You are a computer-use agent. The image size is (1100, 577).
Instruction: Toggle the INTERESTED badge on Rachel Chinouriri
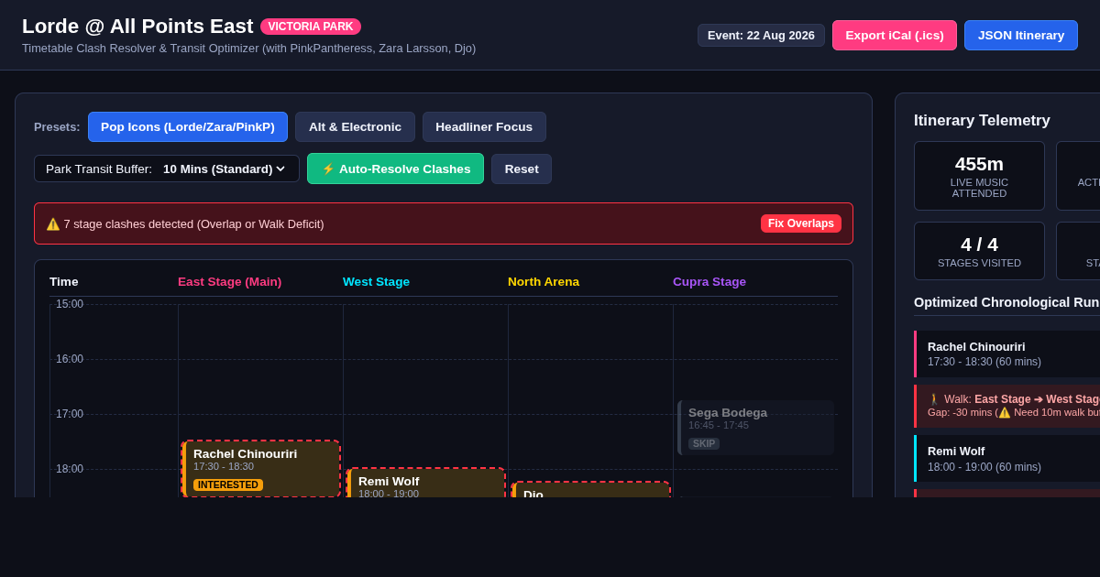click(x=228, y=485)
